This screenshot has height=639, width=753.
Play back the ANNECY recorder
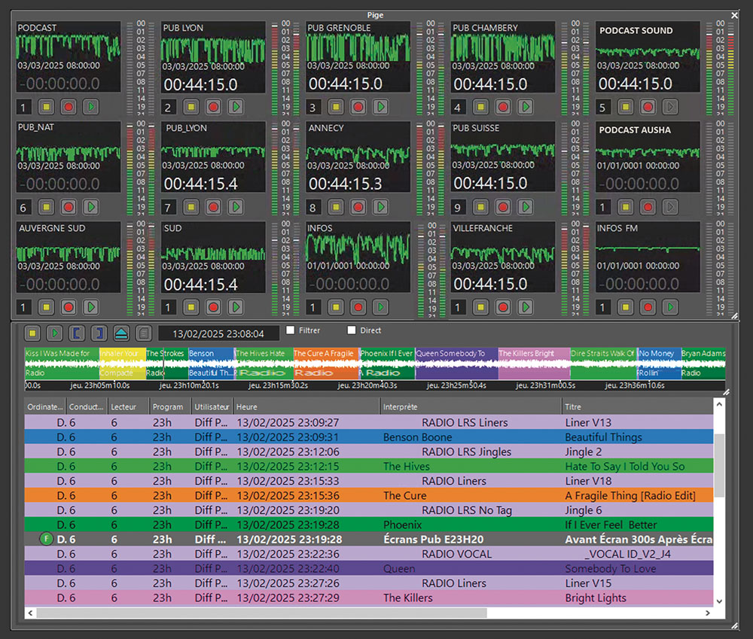click(380, 206)
